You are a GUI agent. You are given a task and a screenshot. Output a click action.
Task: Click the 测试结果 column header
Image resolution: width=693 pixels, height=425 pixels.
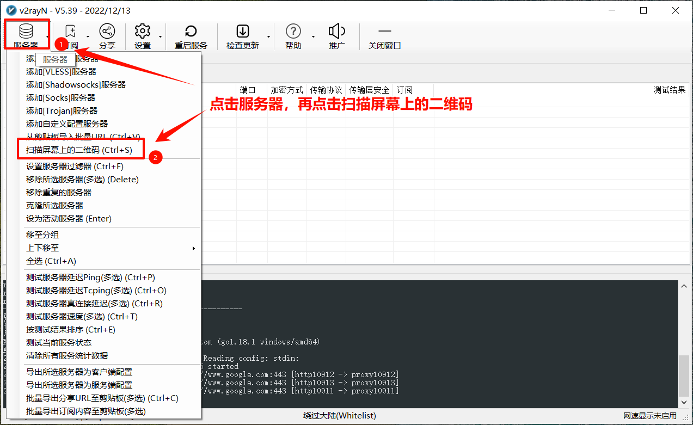tap(669, 90)
